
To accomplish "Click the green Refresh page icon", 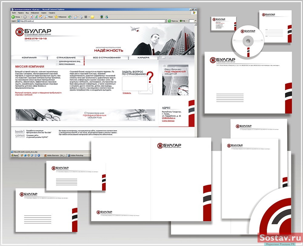I will [x=36, y=17].
